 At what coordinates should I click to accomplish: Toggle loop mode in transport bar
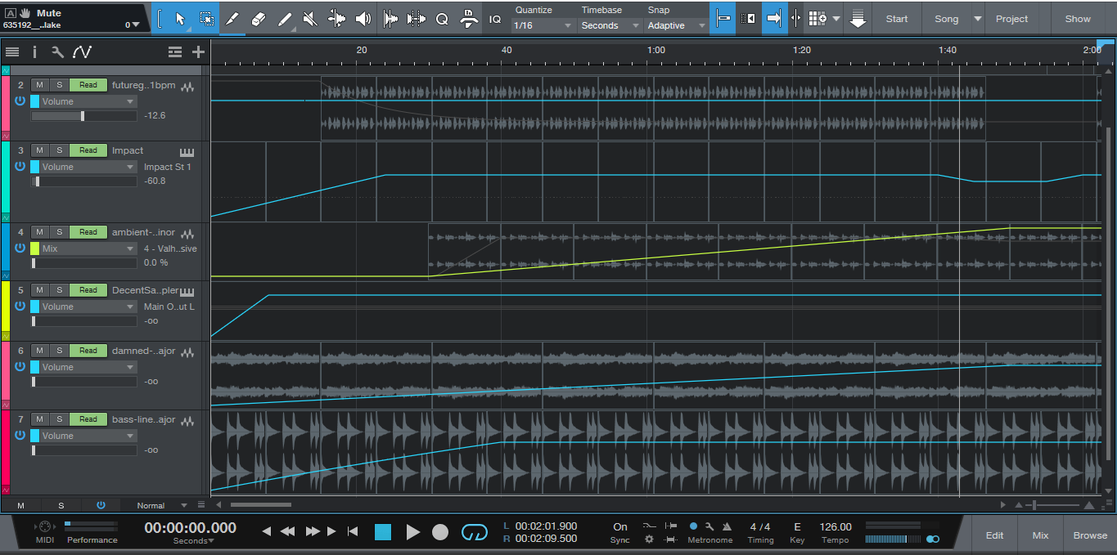(x=474, y=532)
